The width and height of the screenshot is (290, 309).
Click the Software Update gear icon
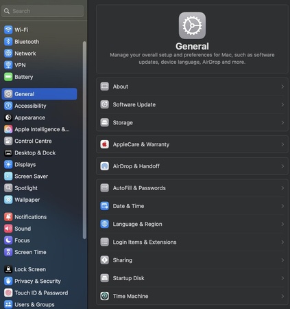click(x=105, y=104)
